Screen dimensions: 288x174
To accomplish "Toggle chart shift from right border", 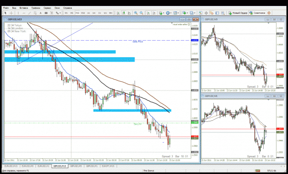I will [154, 13].
